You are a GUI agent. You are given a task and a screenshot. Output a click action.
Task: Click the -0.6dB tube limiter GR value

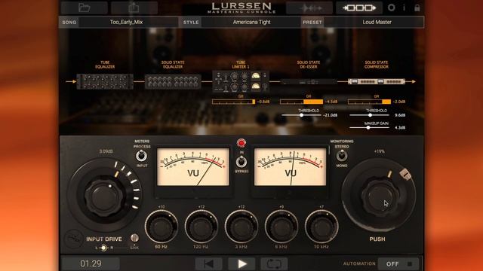263,102
